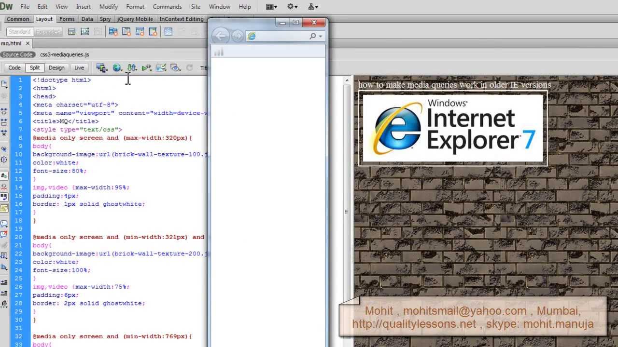Viewport: 618px width, 347px height.
Task: Click the IE window Back arrow
Action: pyautogui.click(x=220, y=36)
